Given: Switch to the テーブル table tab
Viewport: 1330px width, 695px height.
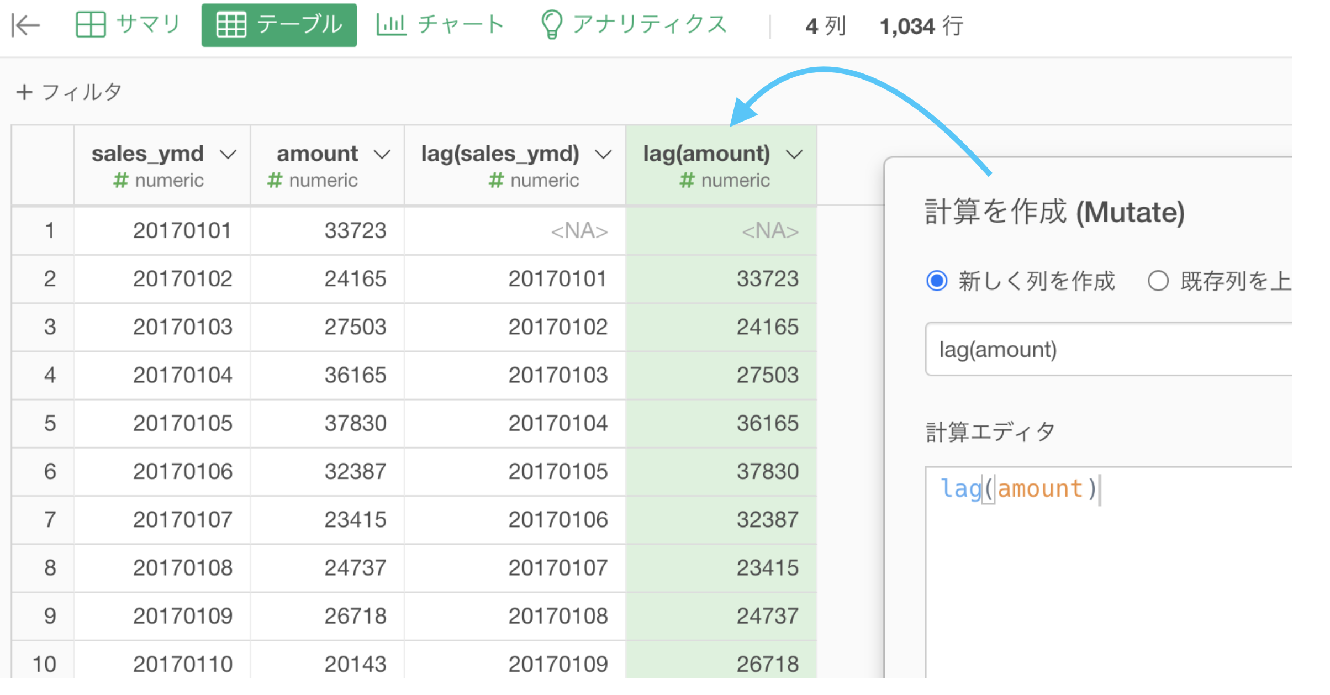Looking at the screenshot, I should pos(279,25).
